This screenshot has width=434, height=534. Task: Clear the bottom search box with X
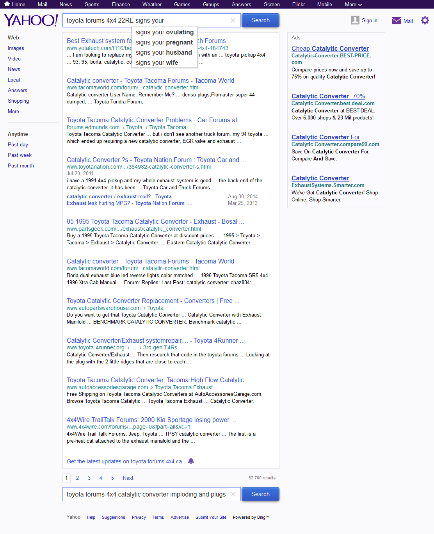[233, 494]
